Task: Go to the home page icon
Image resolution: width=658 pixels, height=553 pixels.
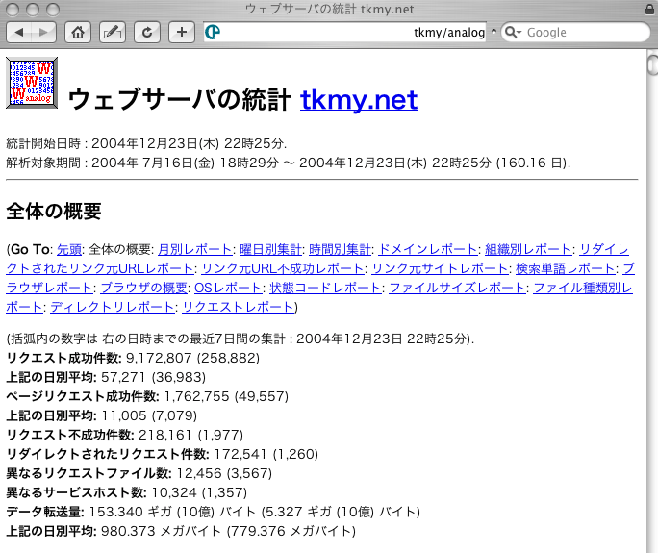Action: pyautogui.click(x=79, y=32)
